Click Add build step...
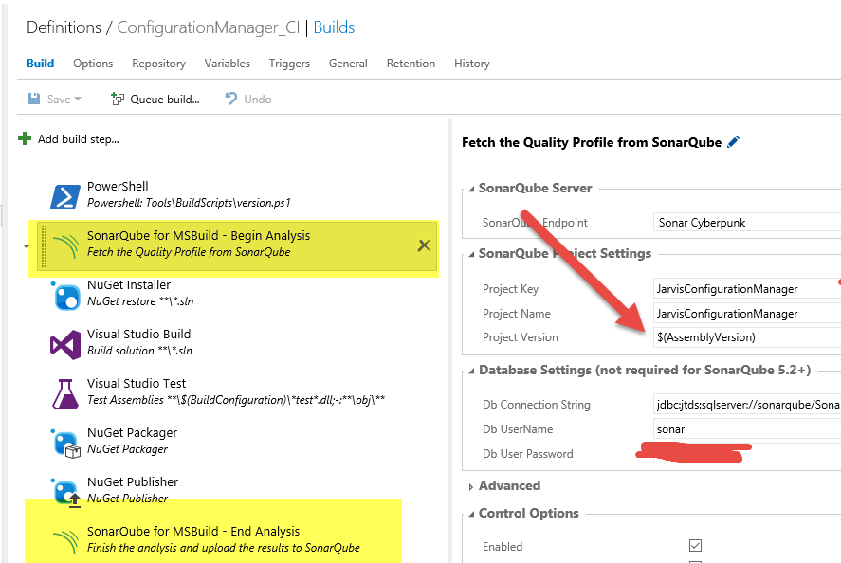 (x=79, y=139)
